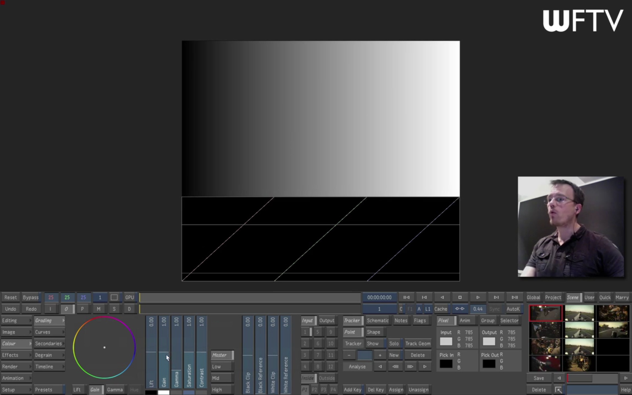Toggle GPU processing
Image resolution: width=632 pixels, height=395 pixels.
tap(129, 297)
